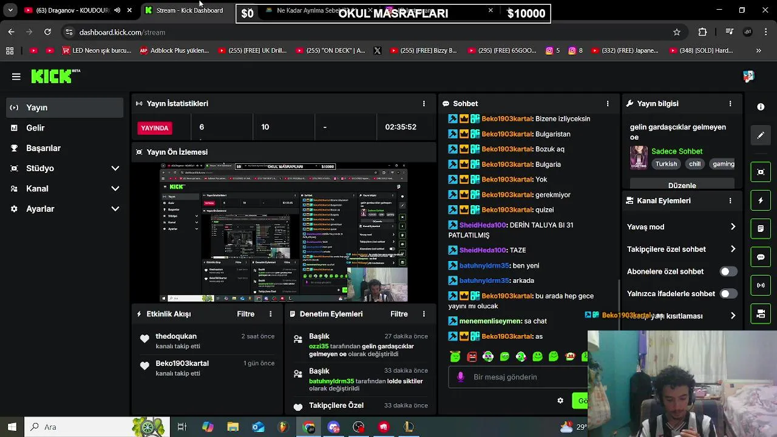
Task: Reload the page in browser
Action: coord(47,32)
